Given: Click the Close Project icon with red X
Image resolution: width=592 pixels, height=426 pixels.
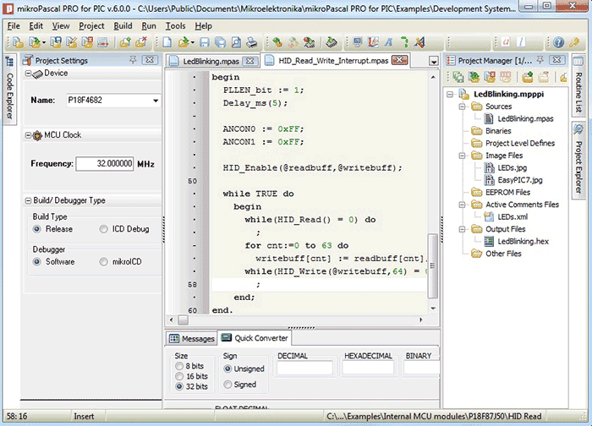Looking at the screenshot, I should click(87, 42).
